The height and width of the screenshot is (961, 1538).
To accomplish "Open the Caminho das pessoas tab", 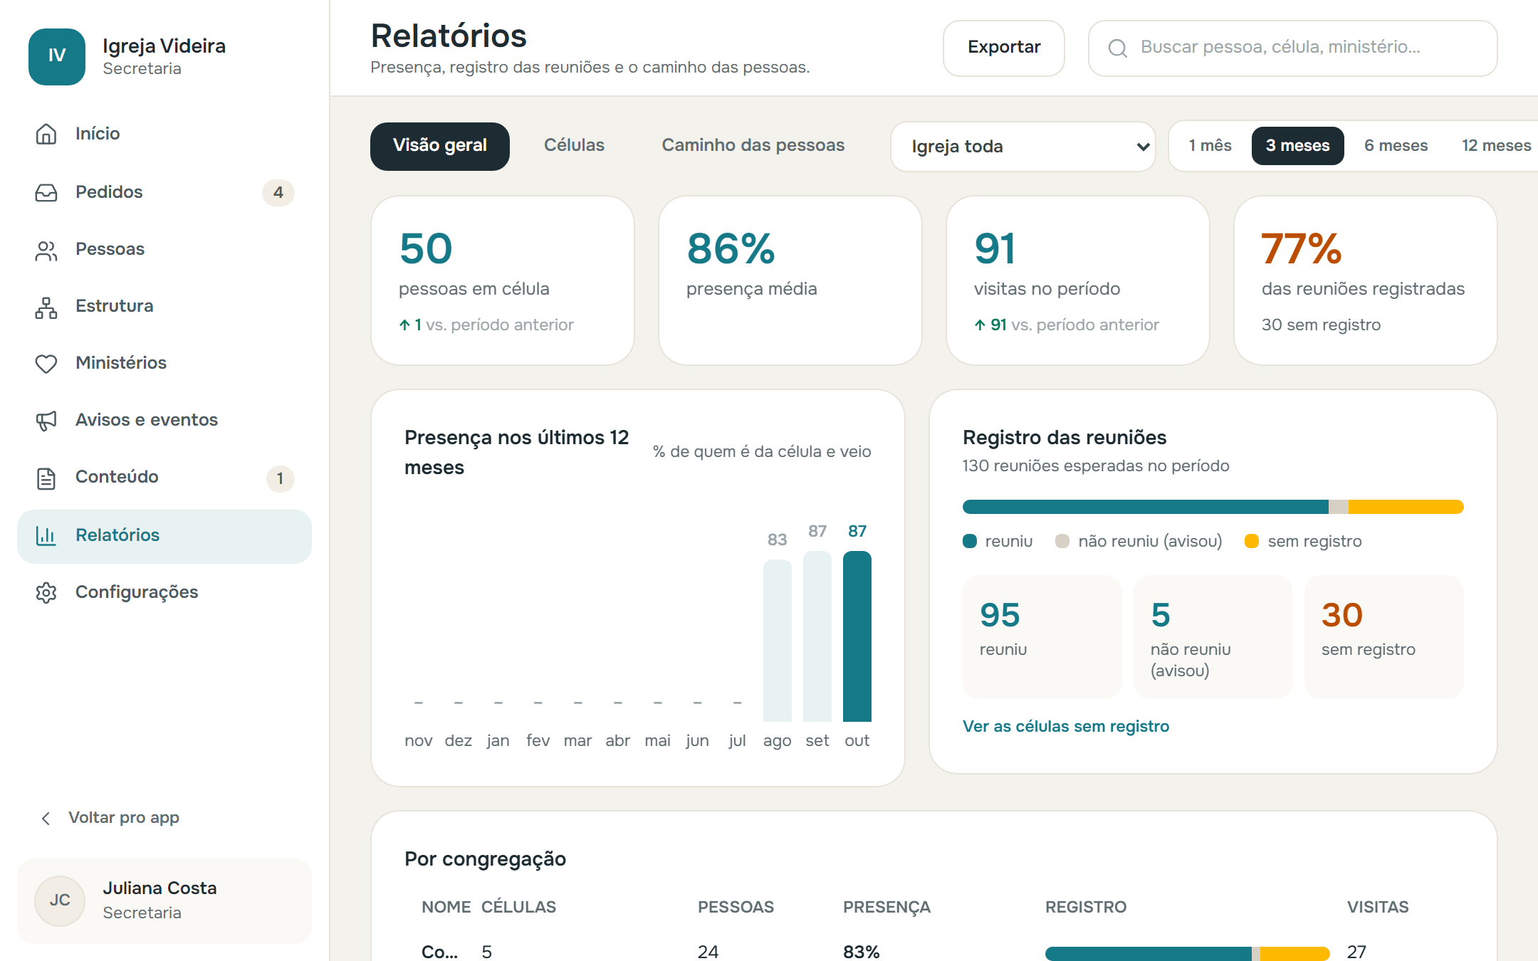I will [x=753, y=146].
